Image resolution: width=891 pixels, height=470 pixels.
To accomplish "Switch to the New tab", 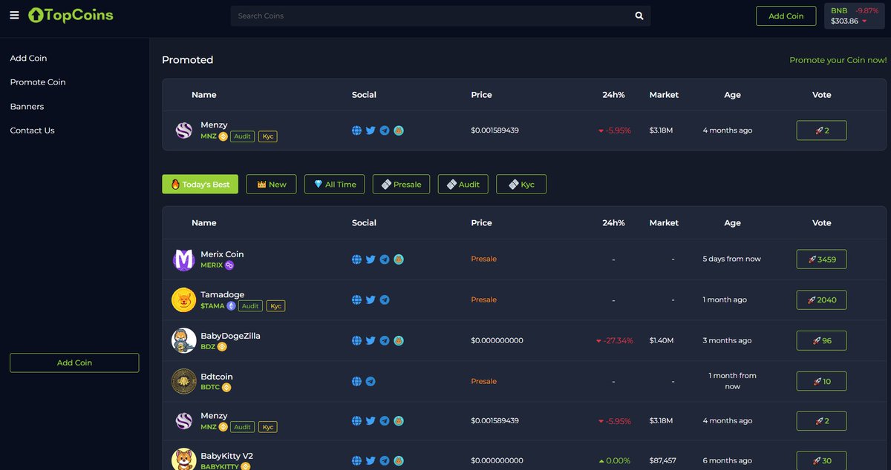I will tap(271, 184).
